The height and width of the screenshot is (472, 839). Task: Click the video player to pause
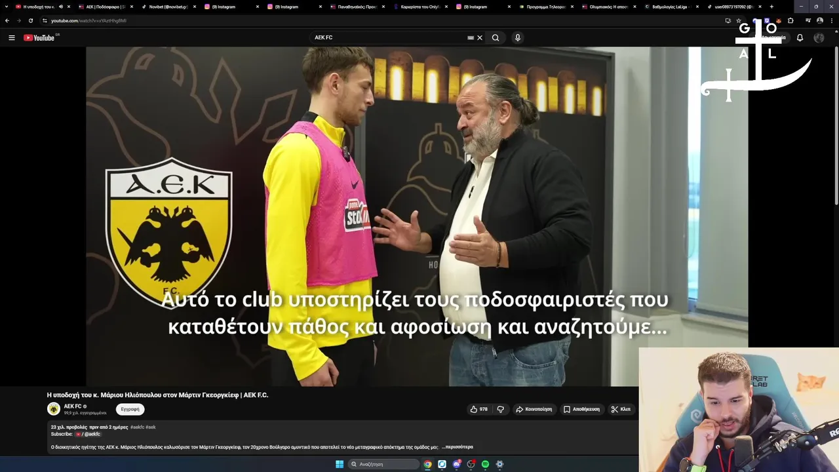tap(417, 216)
